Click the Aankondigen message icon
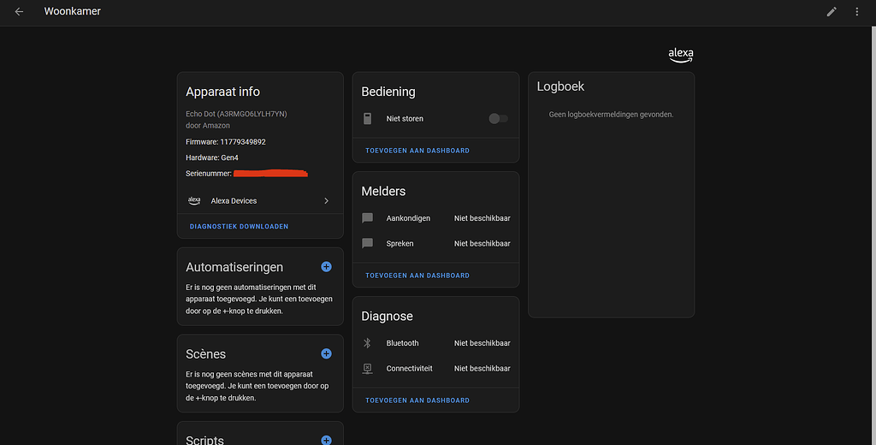The height and width of the screenshot is (445, 876). [367, 218]
